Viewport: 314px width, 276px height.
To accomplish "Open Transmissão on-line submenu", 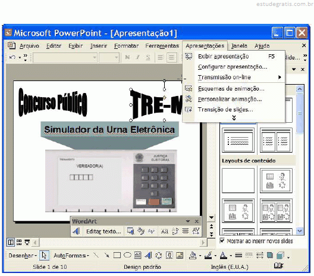I will (234, 77).
